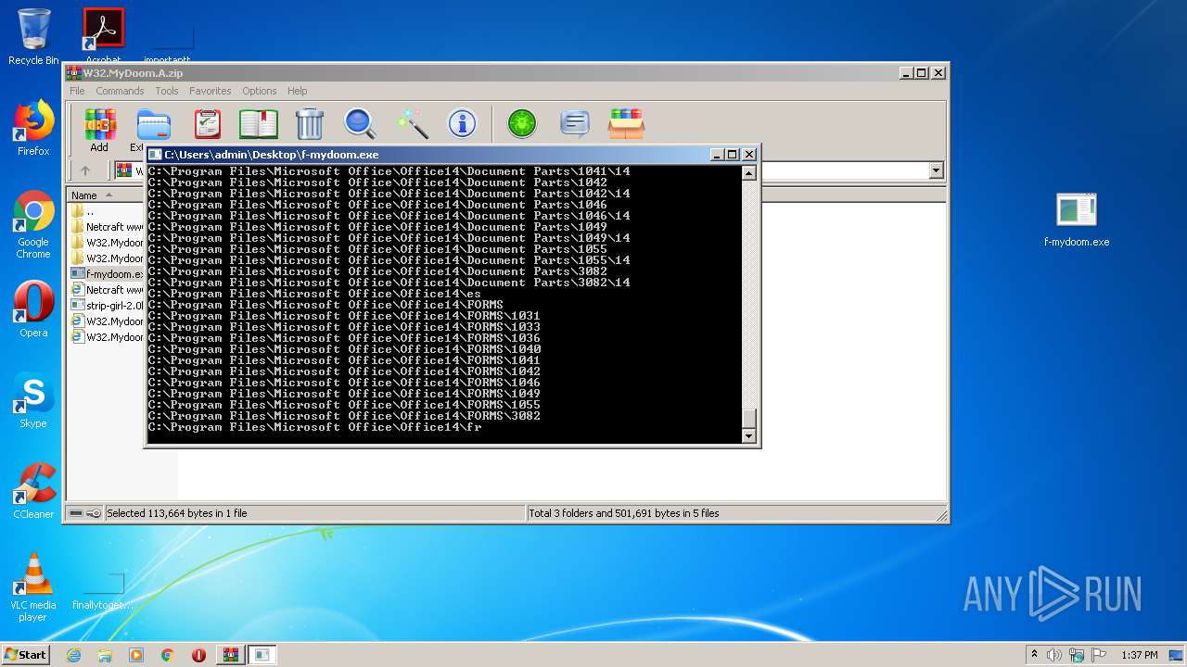Click the taskbar clock showing 1:37 PM

1139,655
